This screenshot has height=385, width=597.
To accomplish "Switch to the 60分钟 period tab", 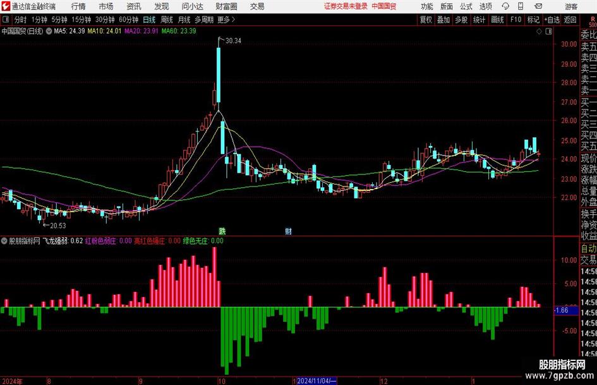I will click(x=129, y=20).
